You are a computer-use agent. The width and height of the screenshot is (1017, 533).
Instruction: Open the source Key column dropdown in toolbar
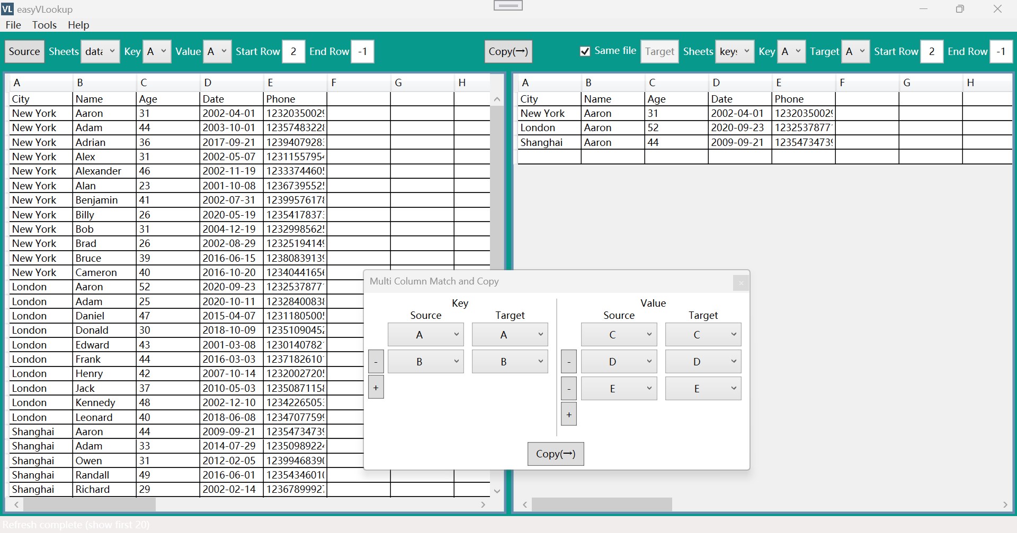click(x=157, y=51)
